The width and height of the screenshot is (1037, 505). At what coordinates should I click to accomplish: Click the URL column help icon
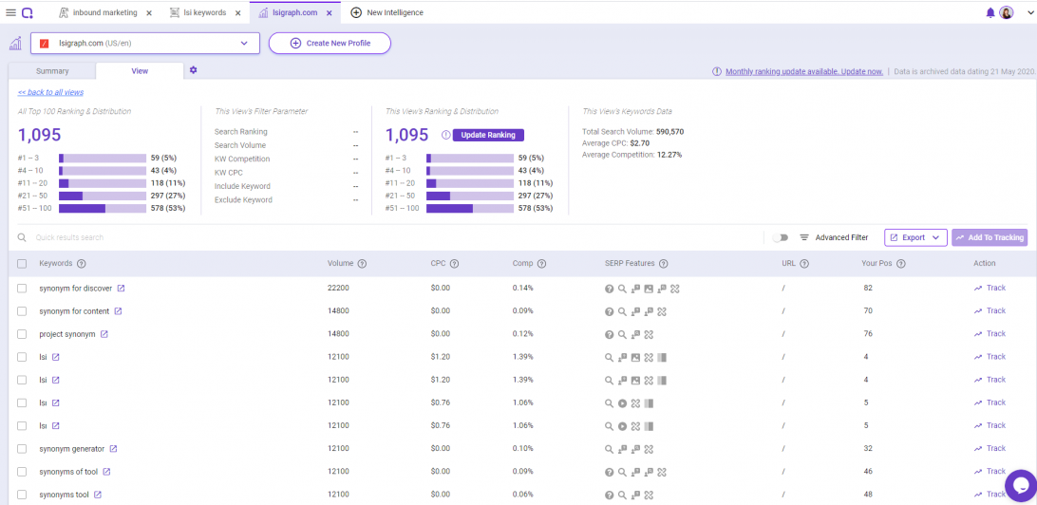(x=804, y=264)
